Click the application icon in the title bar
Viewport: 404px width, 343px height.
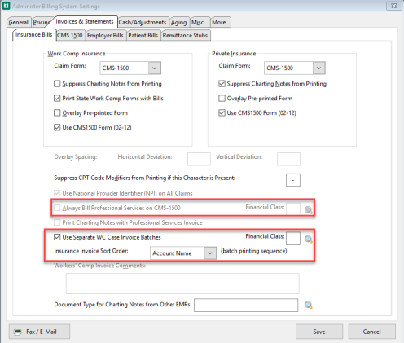(x=6, y=6)
